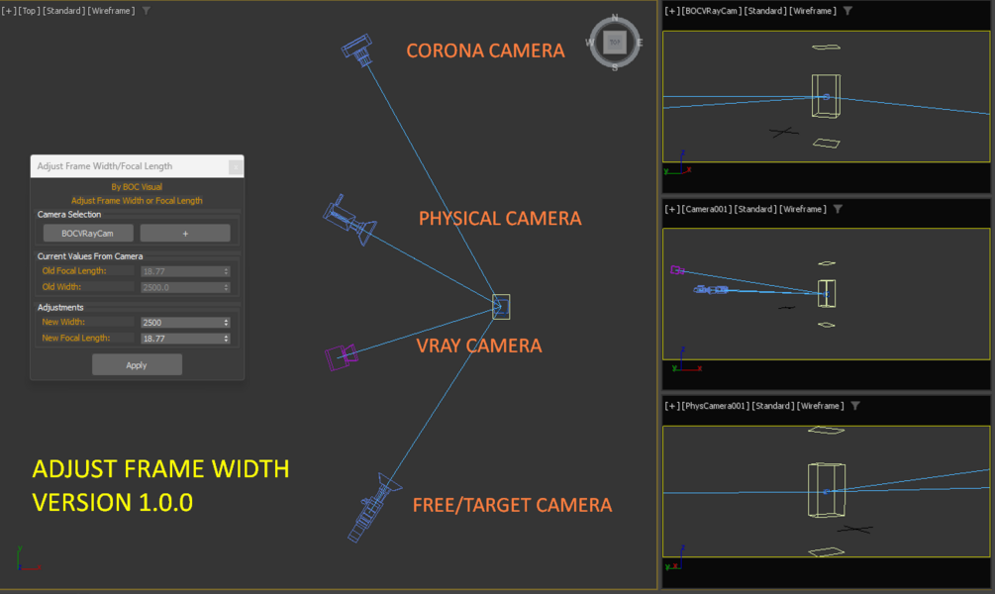Screen dimensions: 995x594
Task: Open [+] menu in Camera001 viewport
Action: coord(671,209)
